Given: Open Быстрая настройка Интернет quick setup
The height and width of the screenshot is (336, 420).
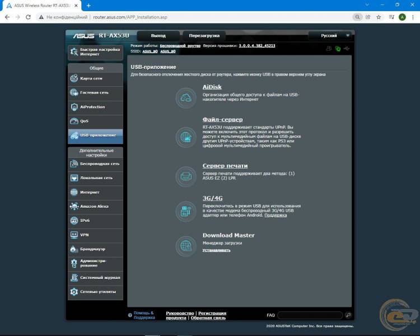Looking at the screenshot, I should click(x=95, y=52).
